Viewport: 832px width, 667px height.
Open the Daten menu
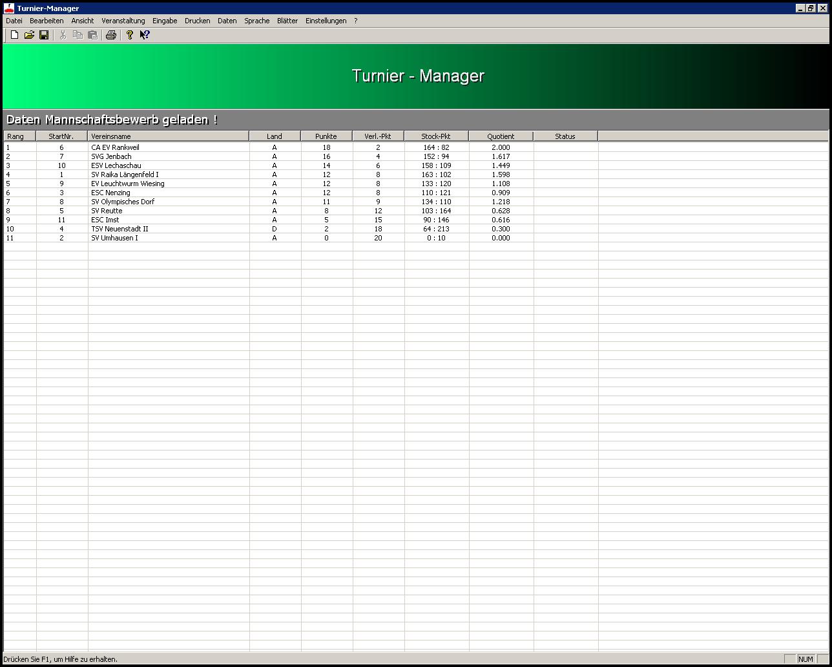(x=227, y=21)
